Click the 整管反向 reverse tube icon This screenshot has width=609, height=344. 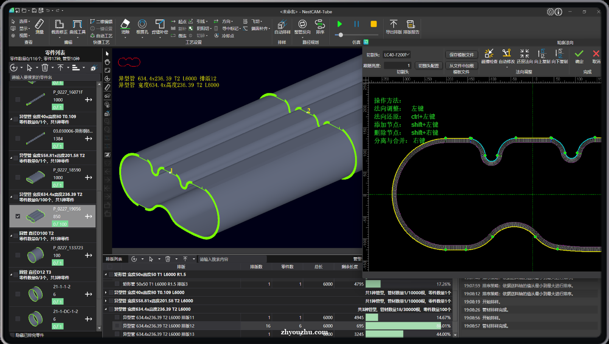click(302, 27)
